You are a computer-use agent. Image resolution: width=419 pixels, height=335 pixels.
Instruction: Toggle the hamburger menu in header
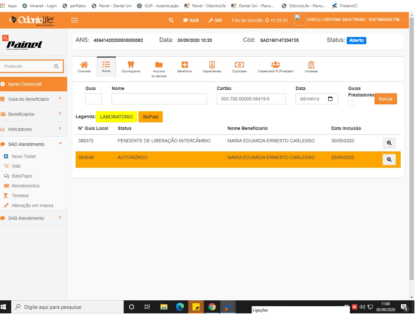[x=75, y=20]
